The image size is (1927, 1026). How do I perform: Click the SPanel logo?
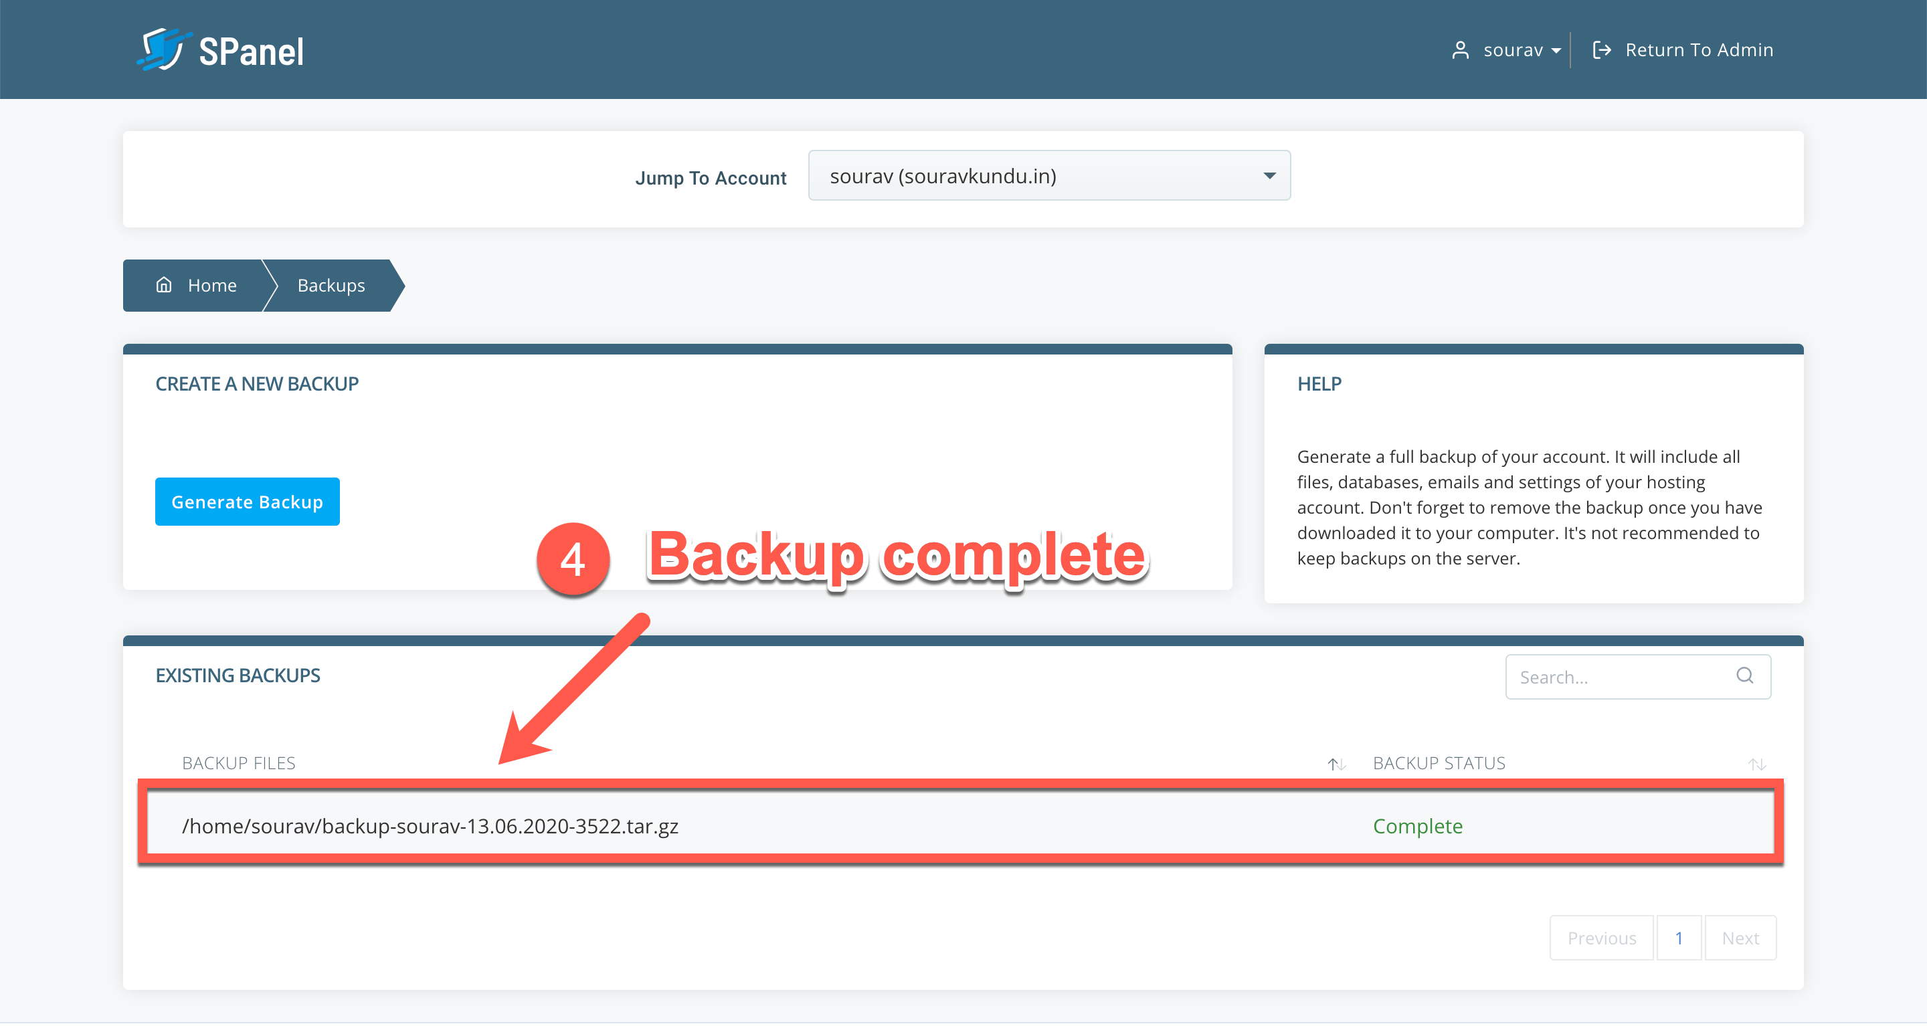point(220,50)
